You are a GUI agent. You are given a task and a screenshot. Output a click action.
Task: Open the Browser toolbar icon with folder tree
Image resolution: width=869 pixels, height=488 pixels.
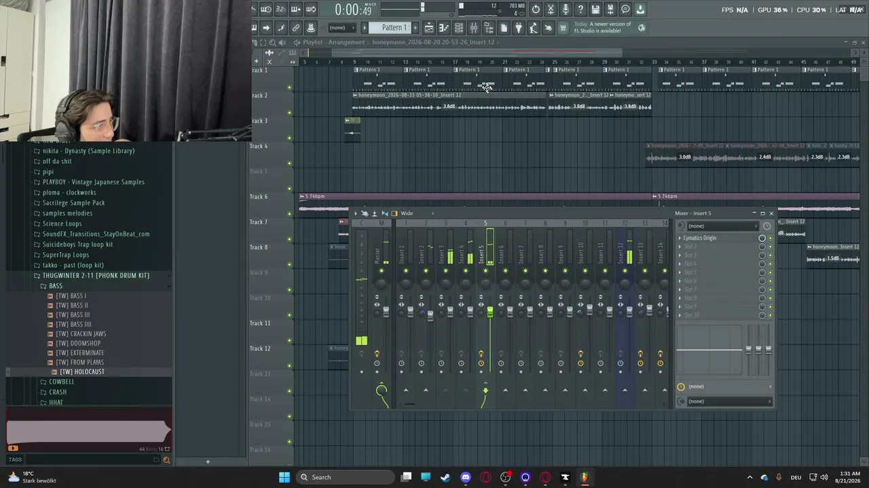point(489,28)
